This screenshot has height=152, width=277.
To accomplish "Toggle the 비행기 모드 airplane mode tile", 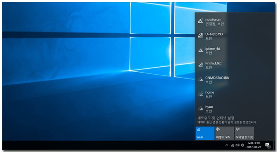I will (224, 133).
